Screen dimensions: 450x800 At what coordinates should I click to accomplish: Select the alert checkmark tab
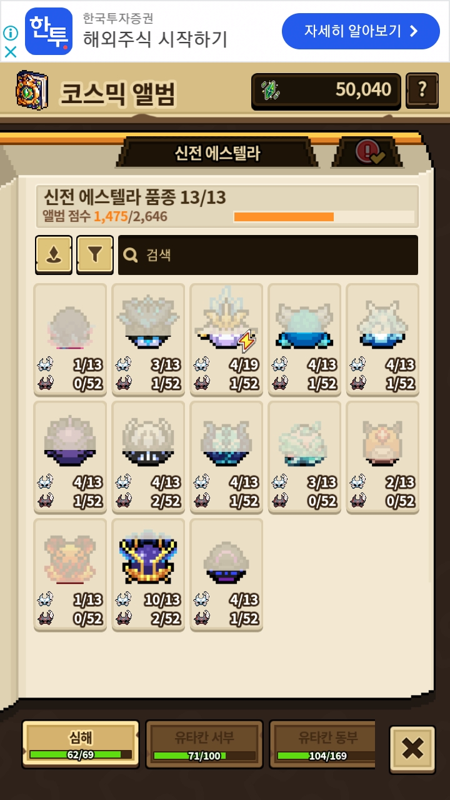point(367,152)
